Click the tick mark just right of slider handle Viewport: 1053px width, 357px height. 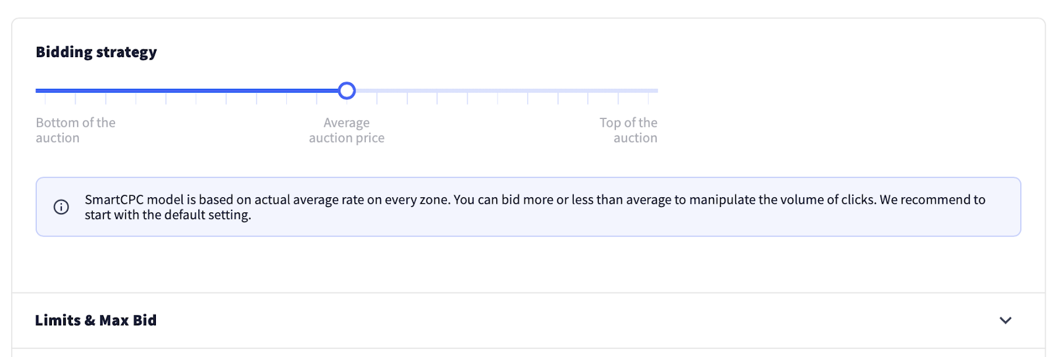click(377, 99)
